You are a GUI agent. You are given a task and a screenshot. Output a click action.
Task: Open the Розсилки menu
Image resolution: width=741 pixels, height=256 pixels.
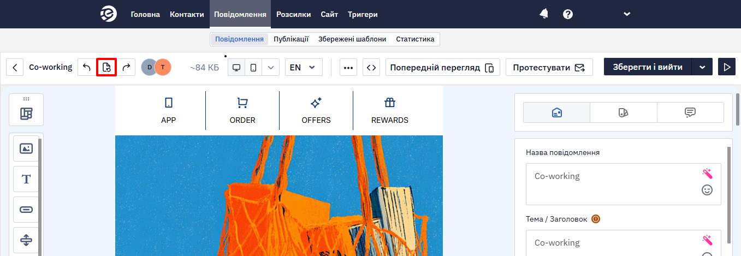tap(294, 14)
